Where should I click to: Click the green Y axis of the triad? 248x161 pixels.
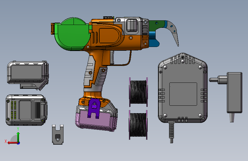[x=18, y=137]
